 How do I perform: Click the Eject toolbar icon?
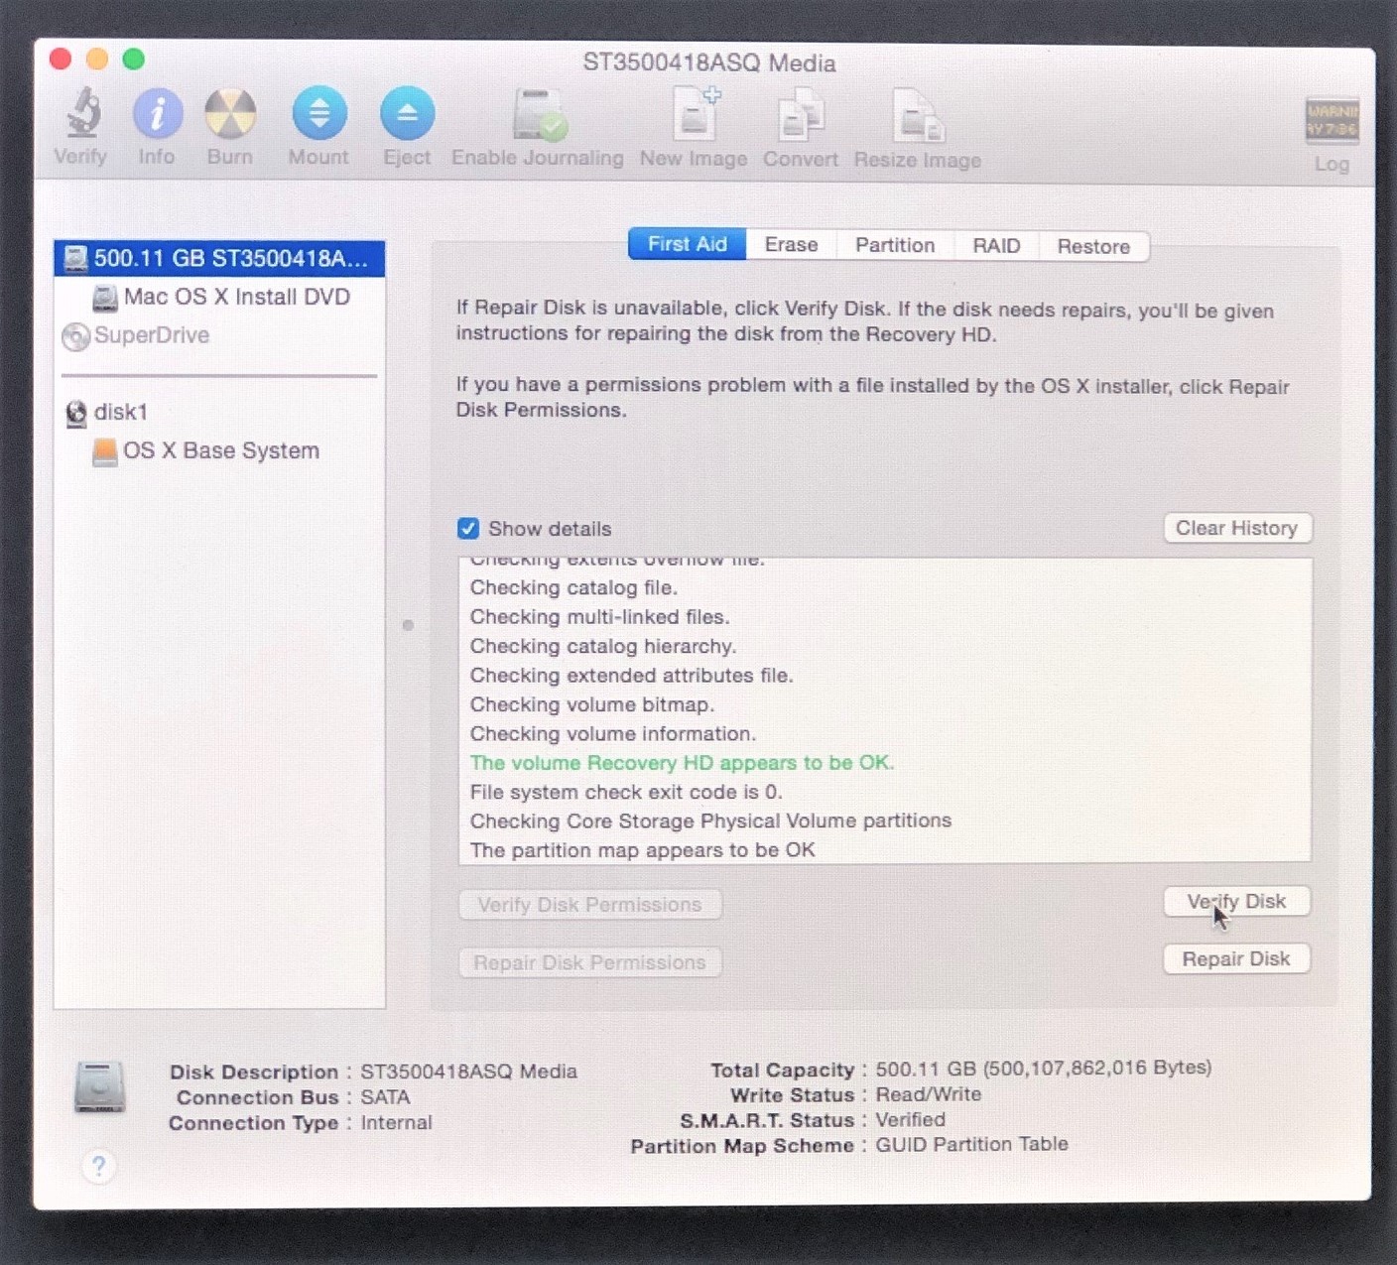pos(407,113)
